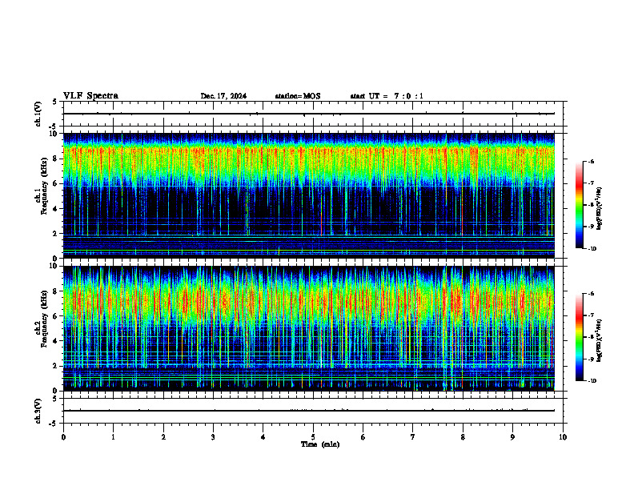Click the time axis tick label '5'

tap(313, 437)
